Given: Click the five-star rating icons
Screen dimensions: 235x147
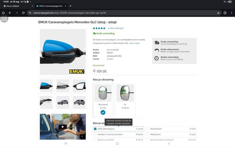Looking at the screenshot, I should coord(99,28).
